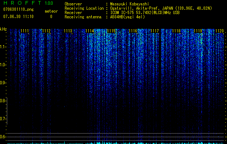Click the Receiving antenna label
The height and width of the screenshot is (144, 227).
[x=83, y=17]
